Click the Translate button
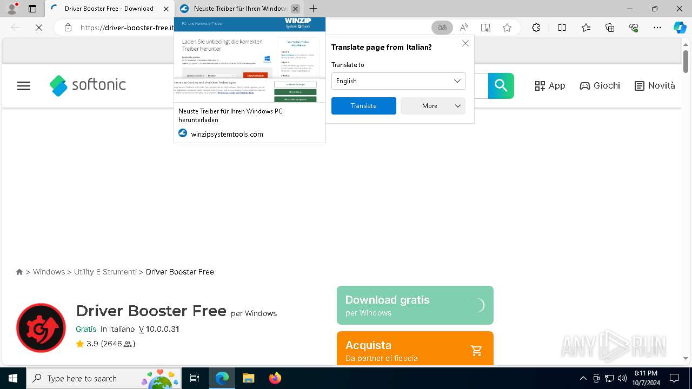This screenshot has height=389, width=692. [364, 106]
